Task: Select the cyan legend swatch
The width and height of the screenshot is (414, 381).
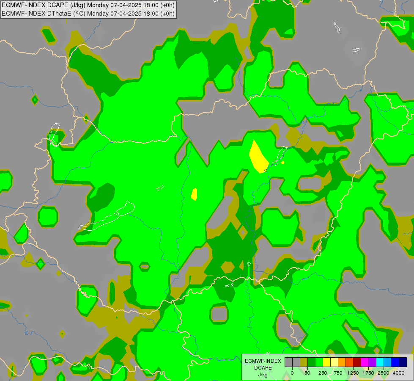Action: point(380,362)
